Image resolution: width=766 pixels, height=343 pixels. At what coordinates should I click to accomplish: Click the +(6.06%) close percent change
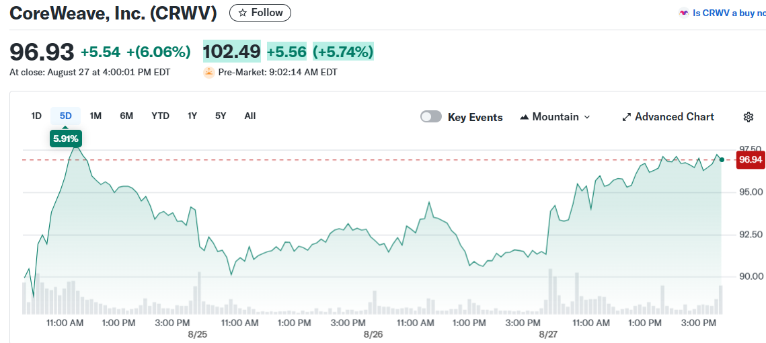[159, 52]
